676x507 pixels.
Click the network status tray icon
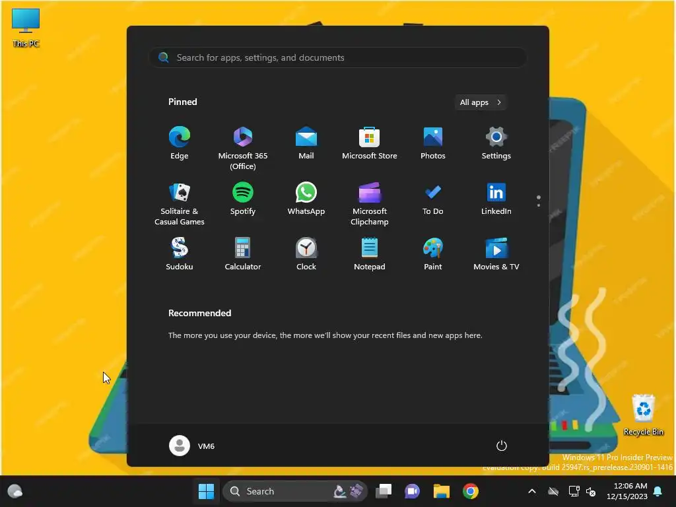[x=574, y=491]
